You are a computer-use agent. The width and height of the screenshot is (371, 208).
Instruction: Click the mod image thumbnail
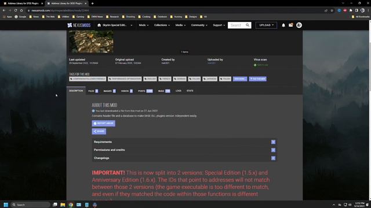91,42
